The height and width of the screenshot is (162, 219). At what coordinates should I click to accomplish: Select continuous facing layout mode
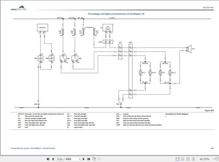click(x=193, y=159)
